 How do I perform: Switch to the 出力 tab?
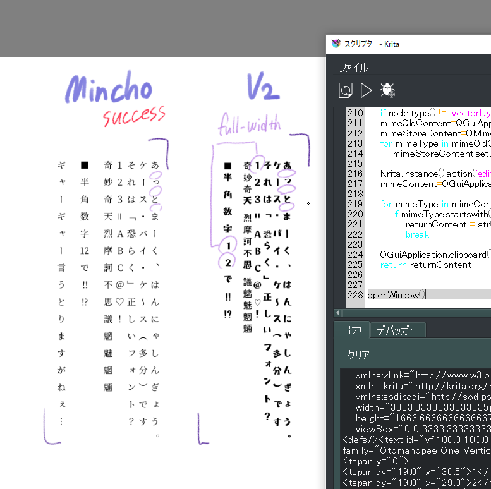tap(351, 330)
